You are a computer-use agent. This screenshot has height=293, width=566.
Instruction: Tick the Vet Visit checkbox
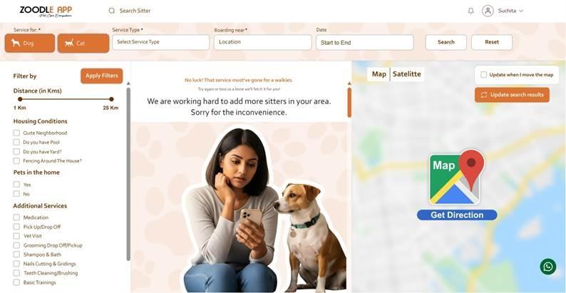pyautogui.click(x=16, y=236)
